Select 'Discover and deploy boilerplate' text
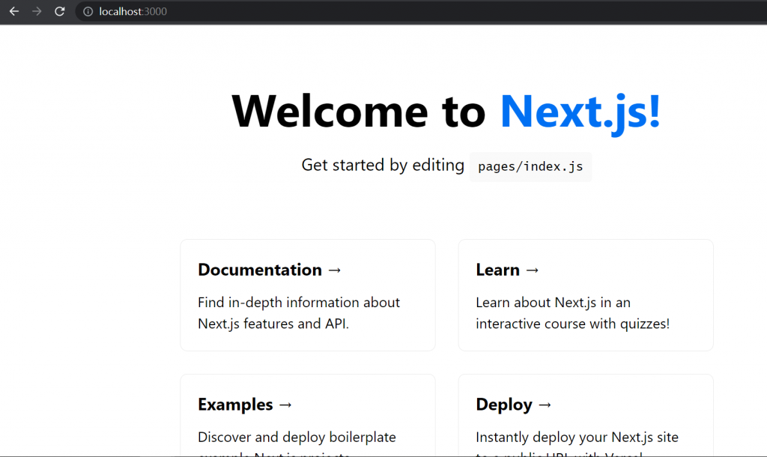This screenshot has width=767, height=457. 297,437
